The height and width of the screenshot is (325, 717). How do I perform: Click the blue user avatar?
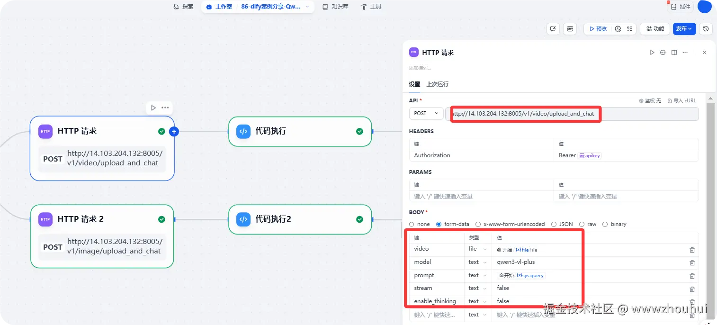point(705,7)
